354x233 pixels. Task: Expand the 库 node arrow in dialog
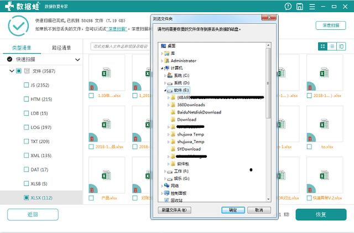(x=162, y=54)
